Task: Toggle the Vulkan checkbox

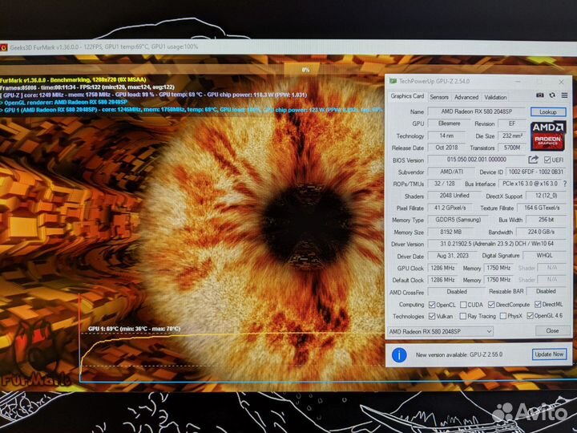Action: (432, 316)
